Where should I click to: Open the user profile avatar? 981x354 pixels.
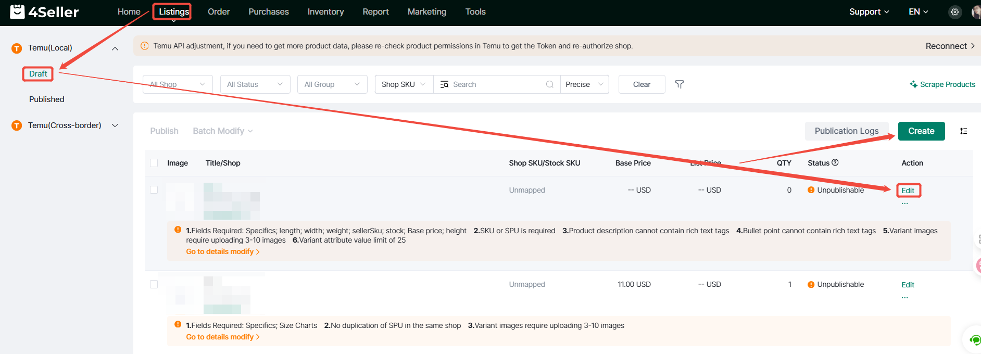(976, 12)
